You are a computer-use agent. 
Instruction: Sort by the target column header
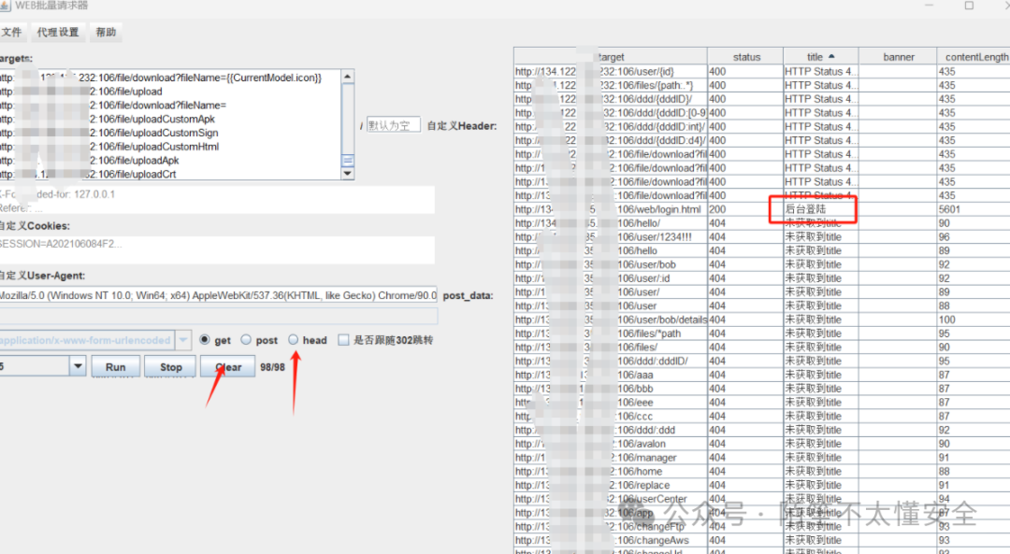click(x=610, y=57)
